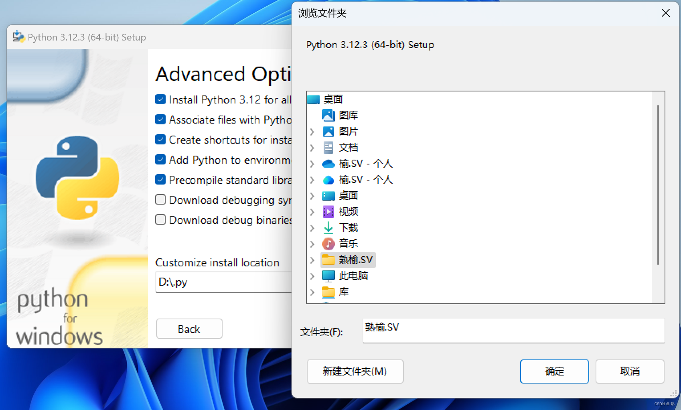Select the 图库 label in the tree
The image size is (681, 410).
[349, 116]
